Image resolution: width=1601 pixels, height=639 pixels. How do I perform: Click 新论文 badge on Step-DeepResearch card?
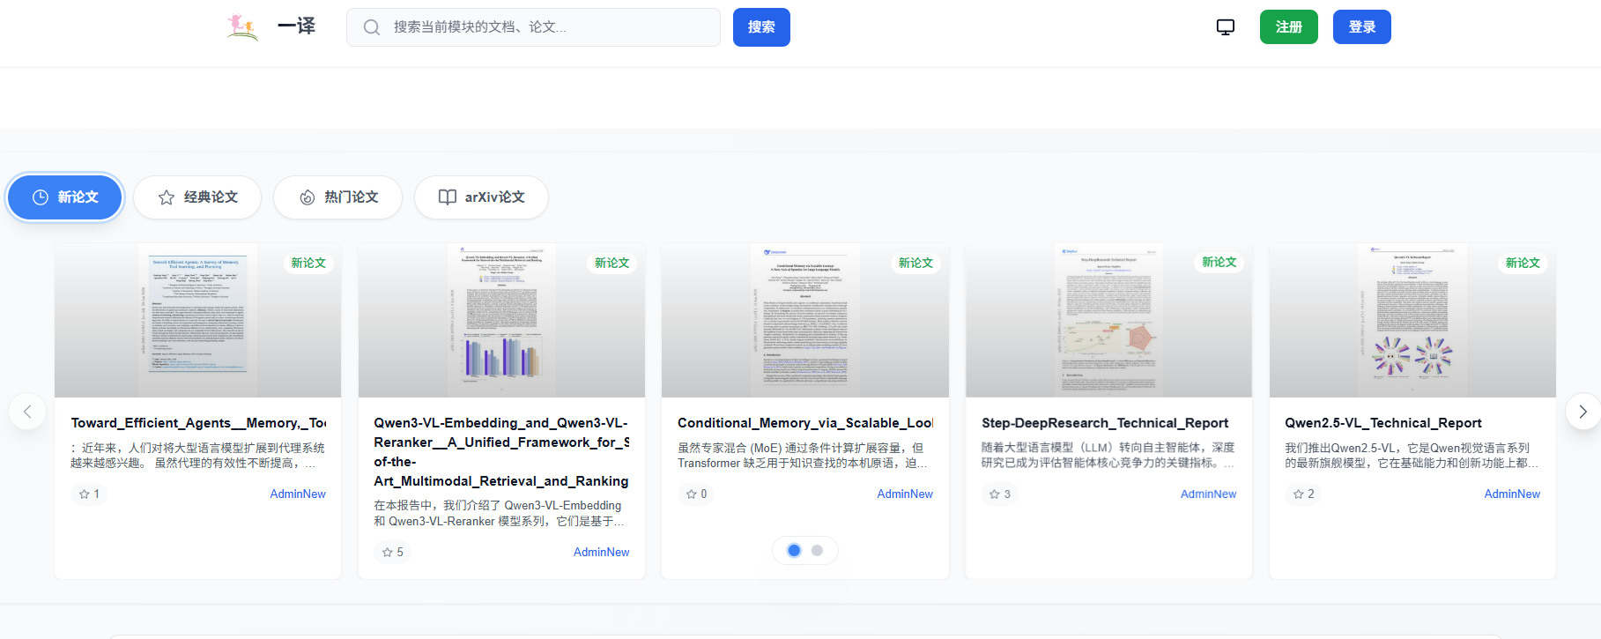[1219, 262]
